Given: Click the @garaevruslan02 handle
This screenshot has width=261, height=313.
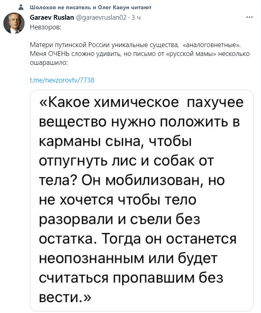Looking at the screenshot, I should pyautogui.click(x=100, y=18).
